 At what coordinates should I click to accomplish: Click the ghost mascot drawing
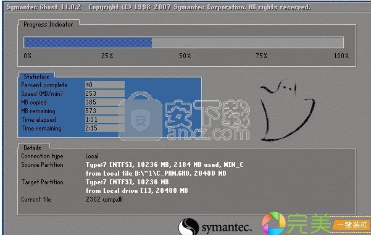click(288, 110)
